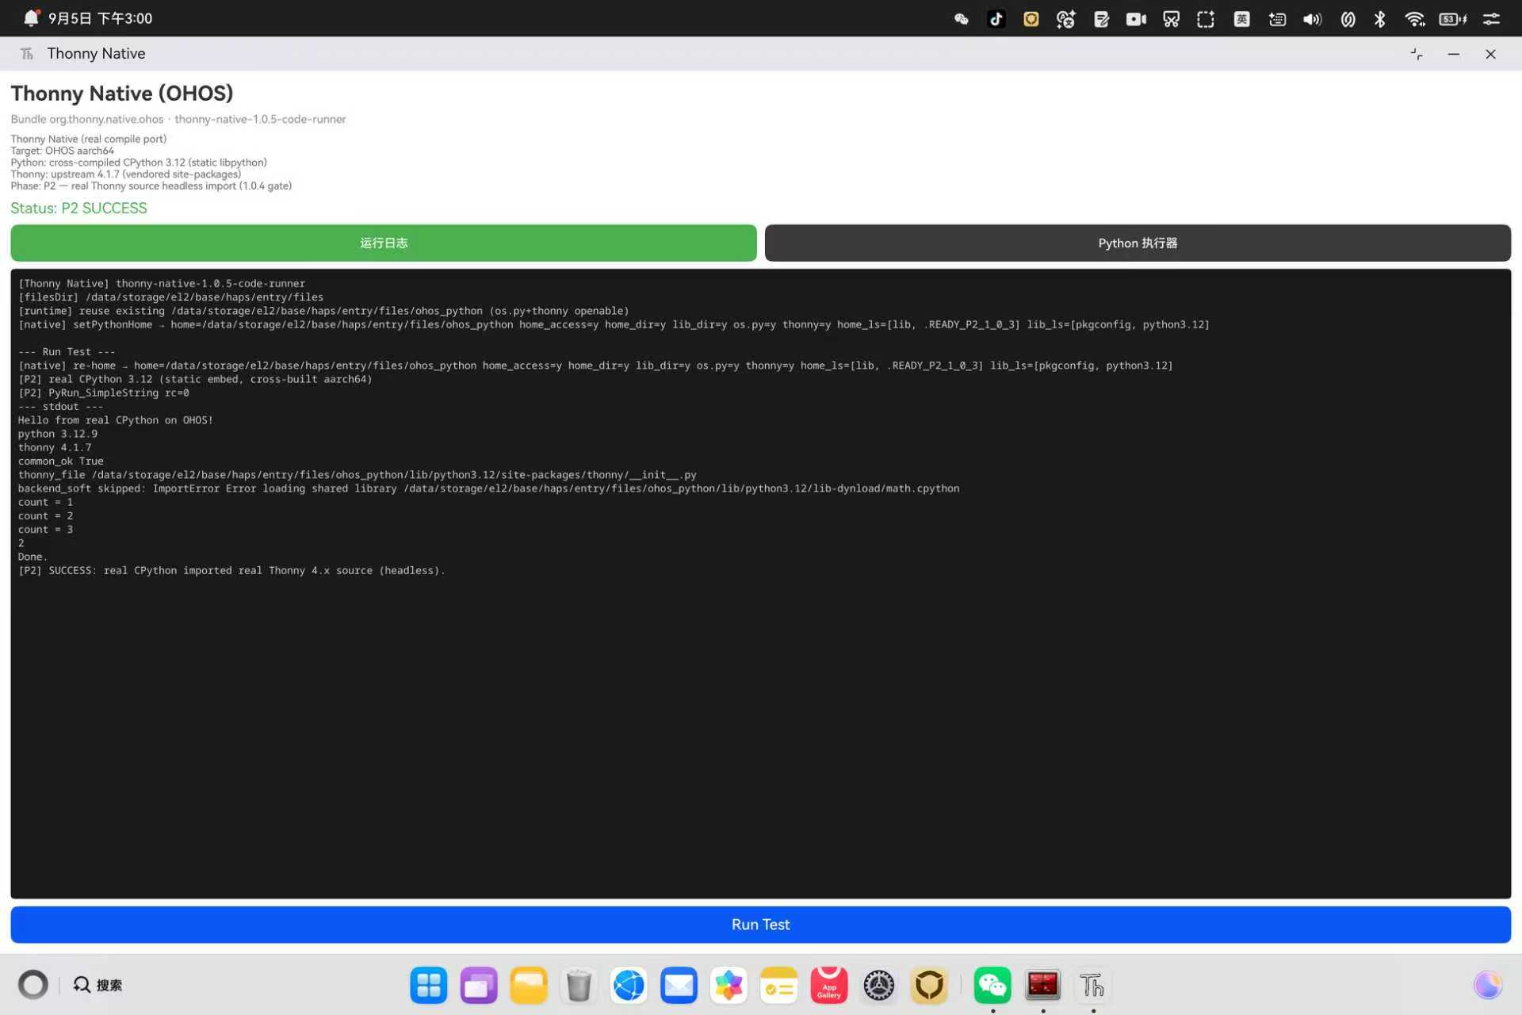
Task: Open the keyboard icon in the status bar
Action: (1277, 19)
